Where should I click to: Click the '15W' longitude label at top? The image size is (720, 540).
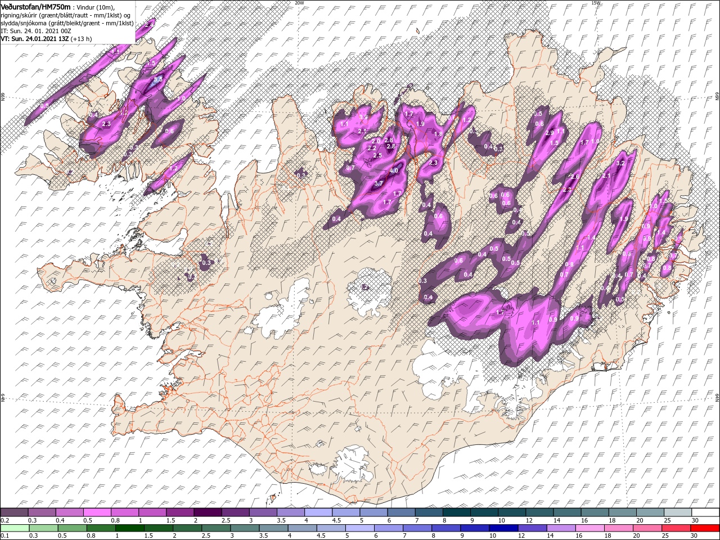pos(596,3)
